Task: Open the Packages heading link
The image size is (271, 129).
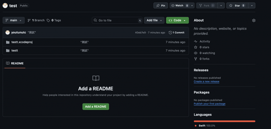Action: coord(201,92)
